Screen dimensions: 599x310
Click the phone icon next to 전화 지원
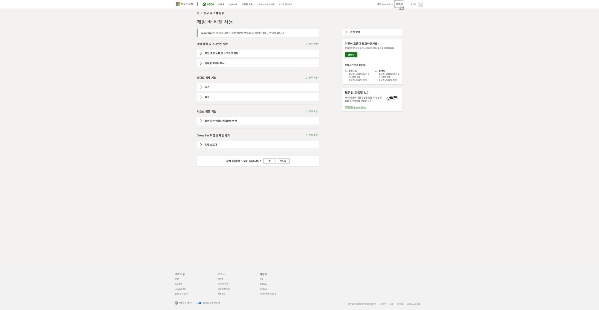(x=346, y=71)
